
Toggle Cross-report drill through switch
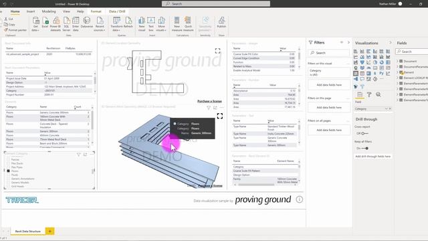coord(364,133)
